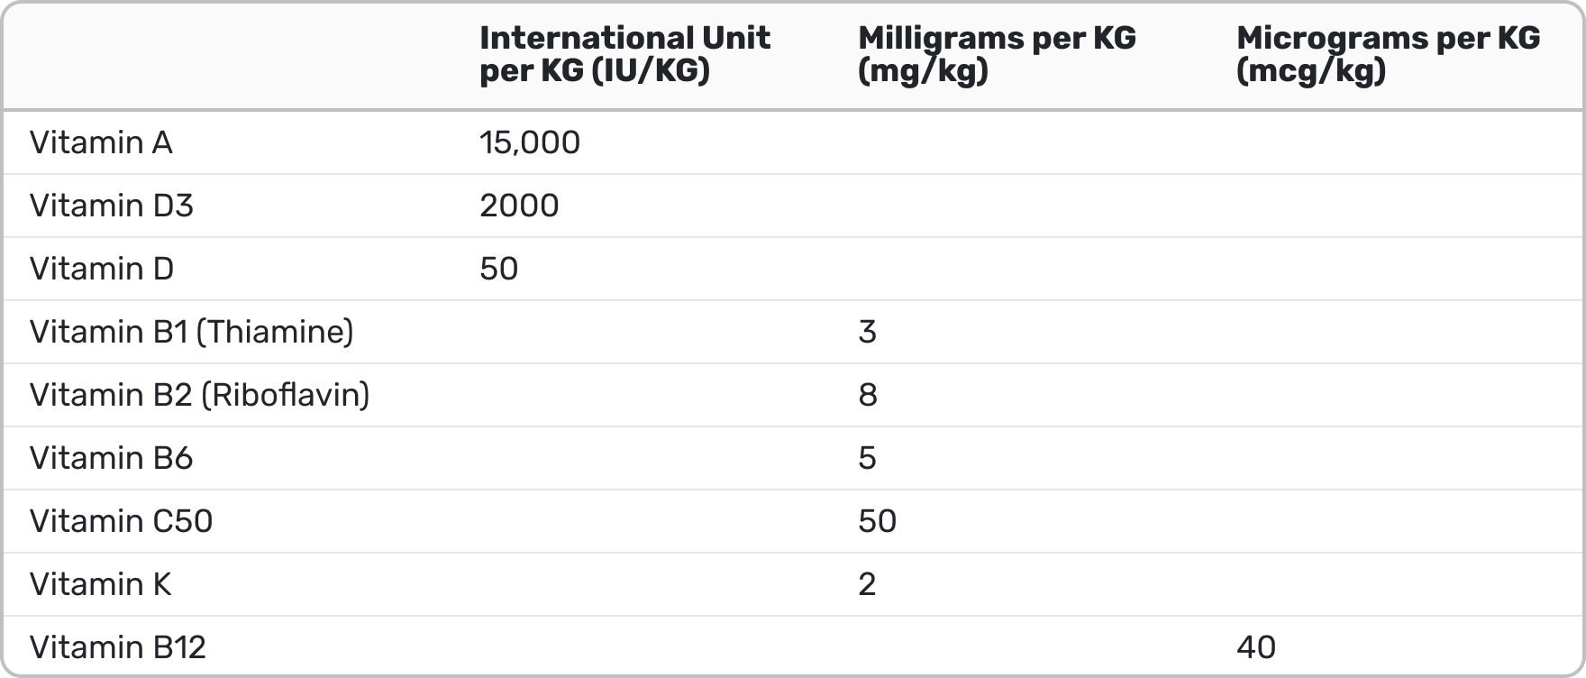This screenshot has width=1586, height=678.
Task: Select the Vitamin C50 row label
Action: 122,521
